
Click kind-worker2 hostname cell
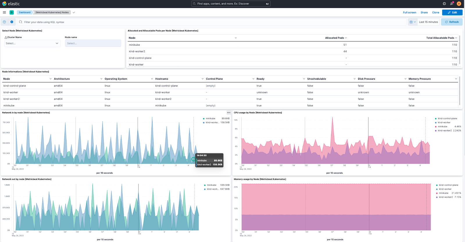point(163,99)
